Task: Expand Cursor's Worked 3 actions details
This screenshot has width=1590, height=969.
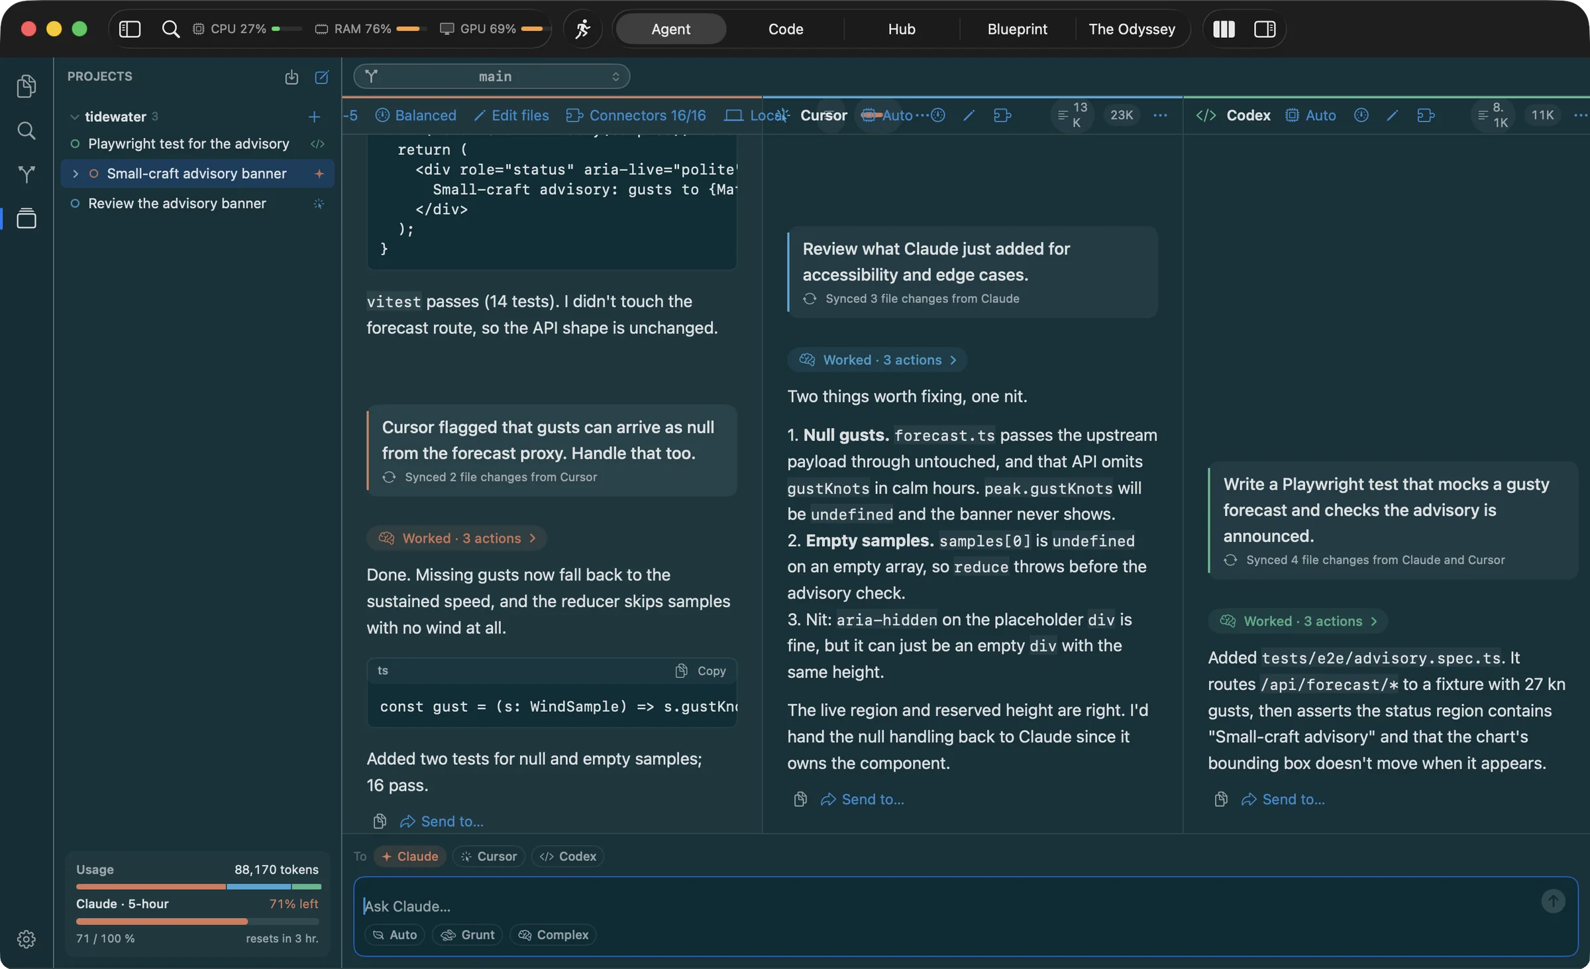Action: [x=877, y=360]
